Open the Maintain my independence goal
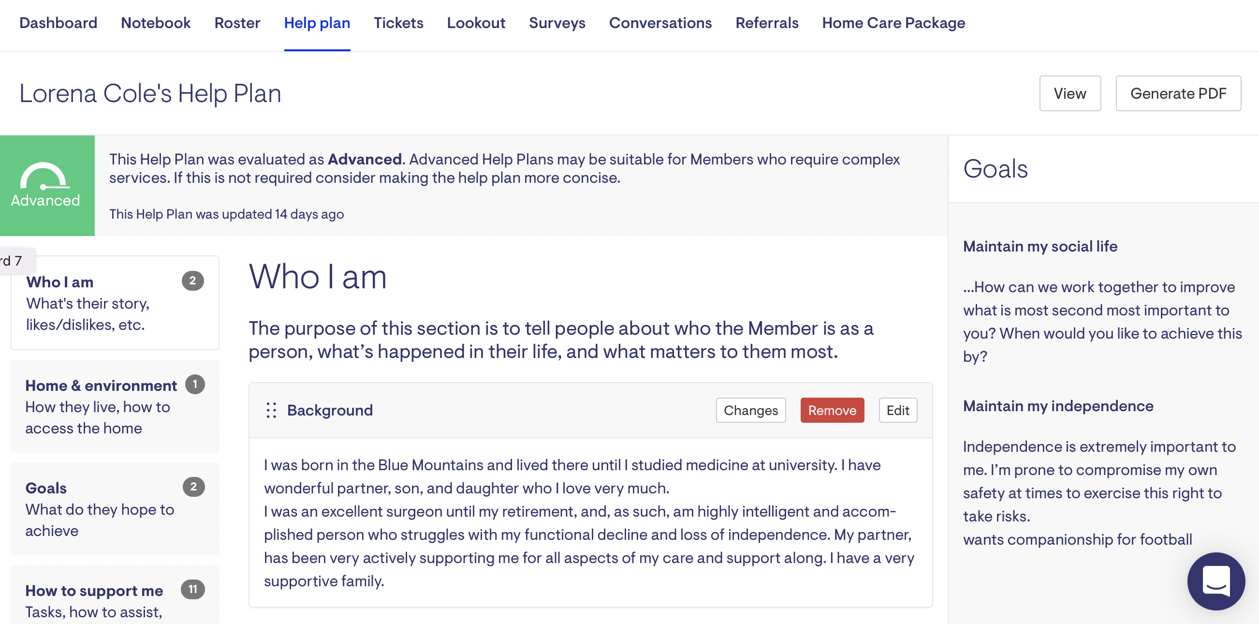 (1058, 406)
